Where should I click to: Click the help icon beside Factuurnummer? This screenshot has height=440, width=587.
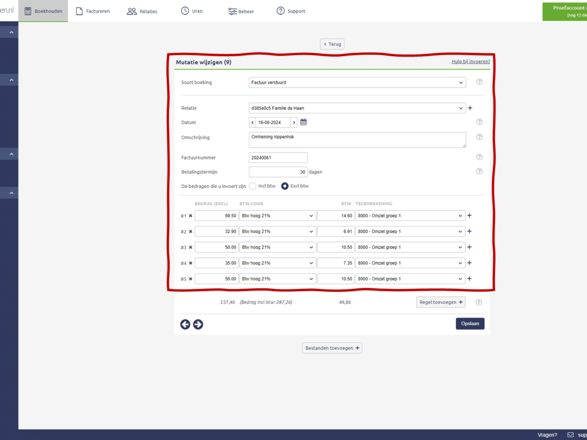click(479, 157)
